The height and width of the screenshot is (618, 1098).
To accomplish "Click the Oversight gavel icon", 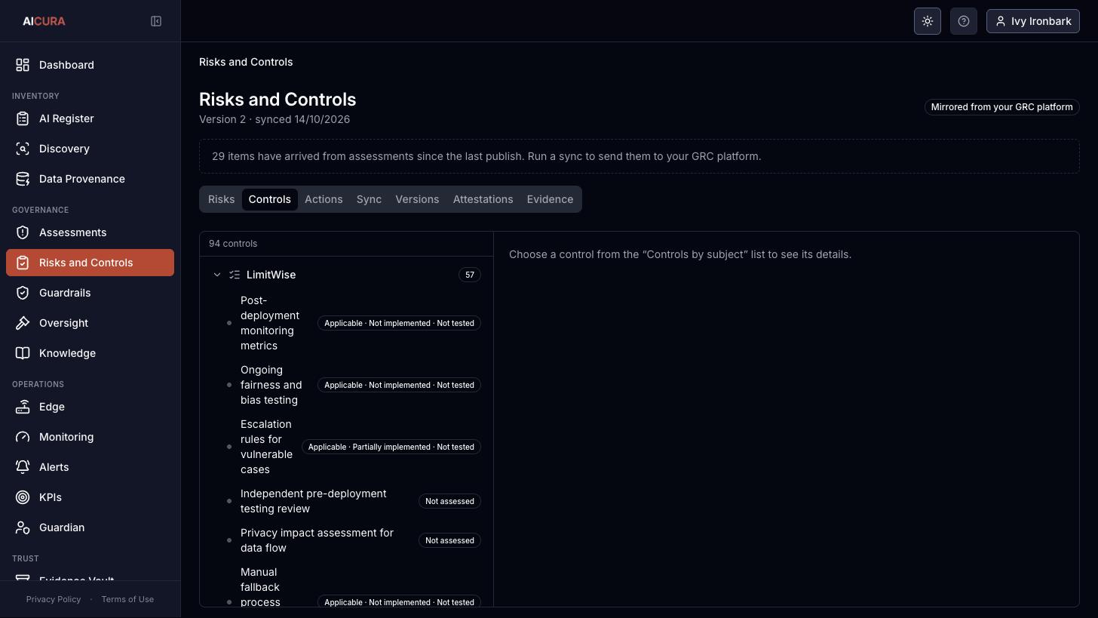I will (x=23, y=323).
